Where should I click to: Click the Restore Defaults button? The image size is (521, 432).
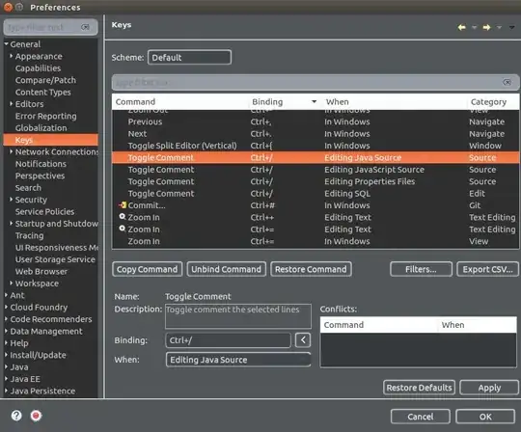[x=419, y=388]
